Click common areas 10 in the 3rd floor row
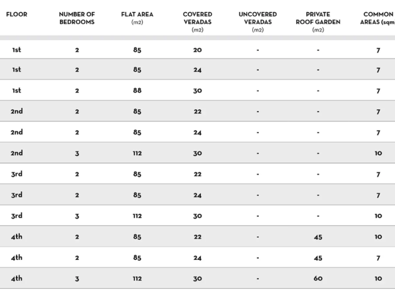The image size is (395, 296). [378, 216]
